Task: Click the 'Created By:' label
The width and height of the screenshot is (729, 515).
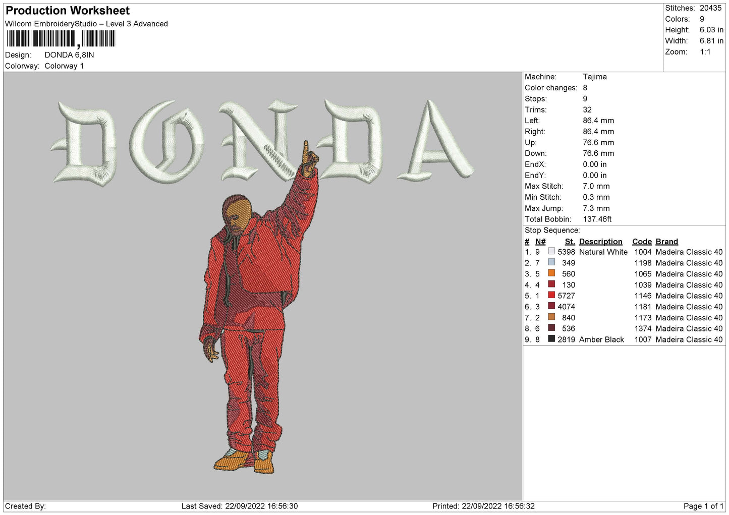Action: [x=25, y=506]
